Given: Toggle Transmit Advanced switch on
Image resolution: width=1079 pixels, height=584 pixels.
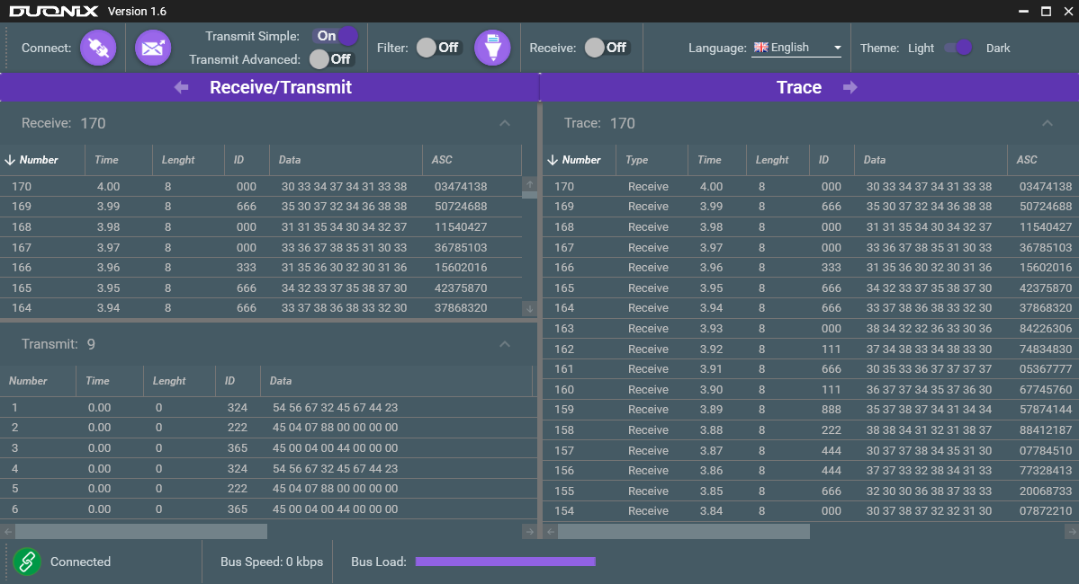Looking at the screenshot, I should 331,59.
